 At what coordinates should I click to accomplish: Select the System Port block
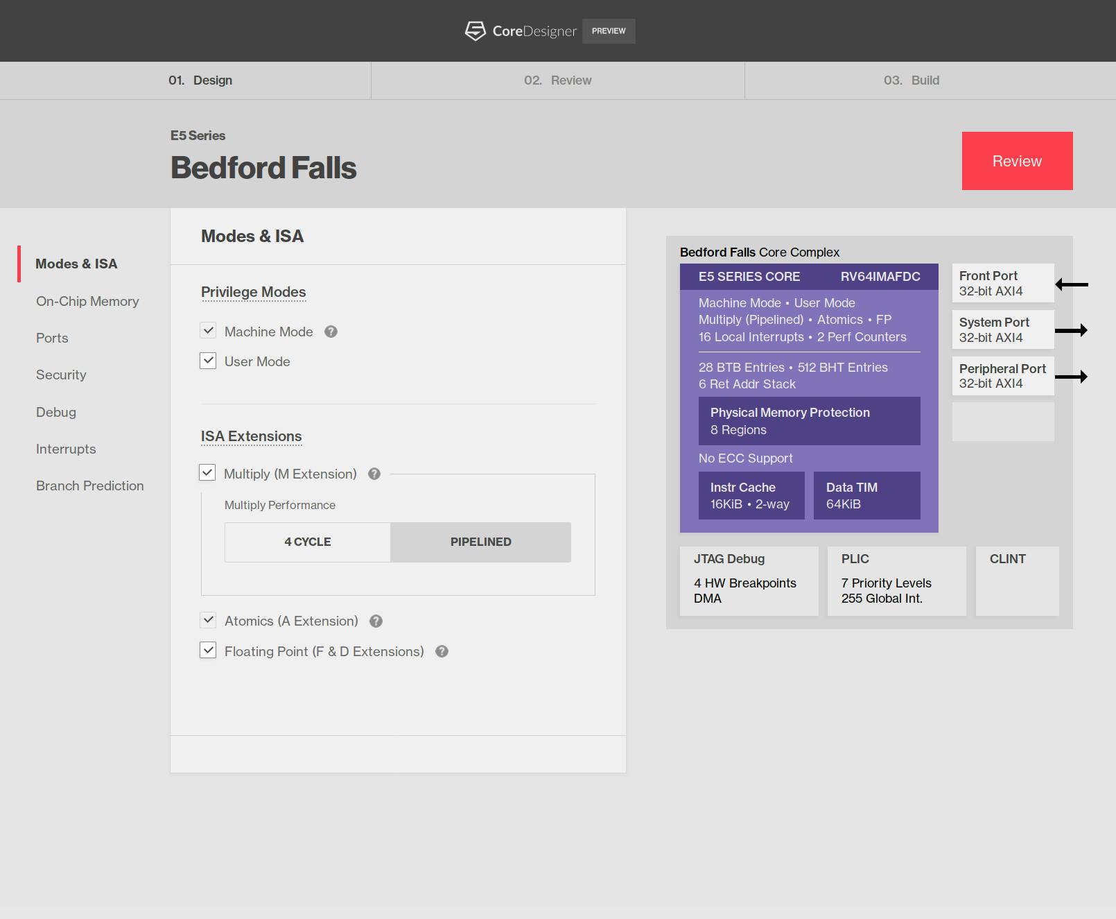[1003, 329]
